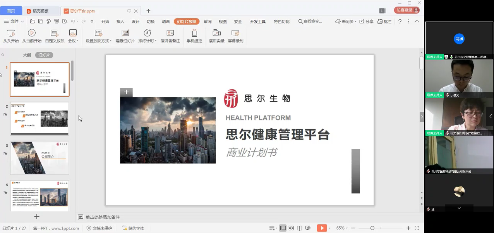Click 演讲实录 recording icon
This screenshot has height=233, width=494.
coord(216,33)
